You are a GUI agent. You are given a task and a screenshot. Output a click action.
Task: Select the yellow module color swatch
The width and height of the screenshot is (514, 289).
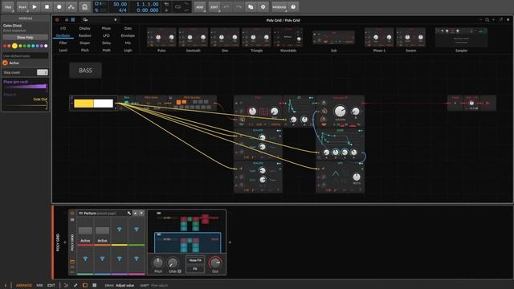click(14, 46)
